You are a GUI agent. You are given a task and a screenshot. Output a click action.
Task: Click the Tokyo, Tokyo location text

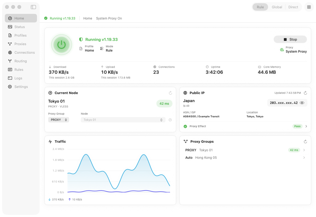(255, 117)
